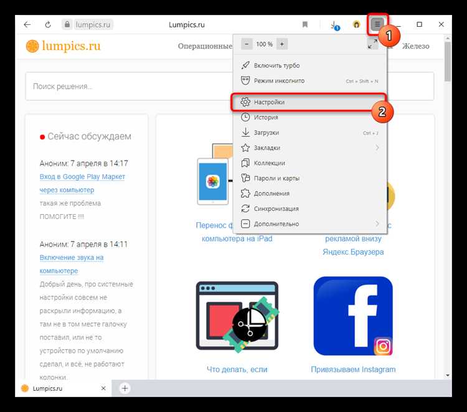Click the mask icon for incognito mode

point(245,81)
